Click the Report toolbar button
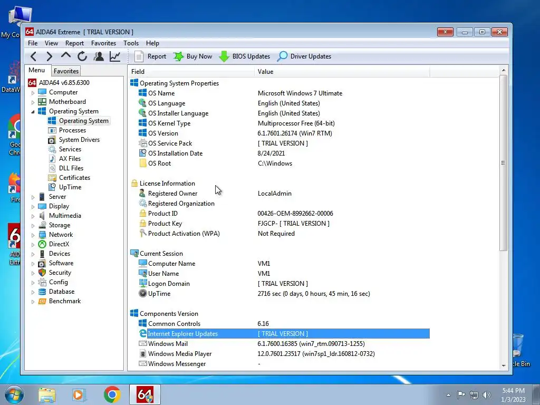This screenshot has height=405, width=540. [150, 56]
